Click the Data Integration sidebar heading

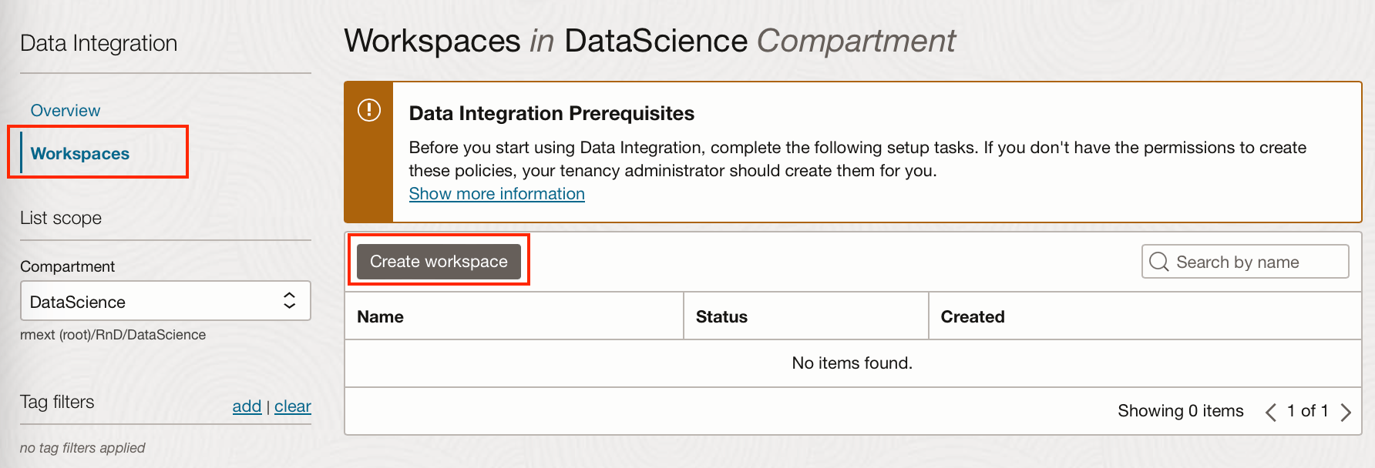(x=99, y=44)
